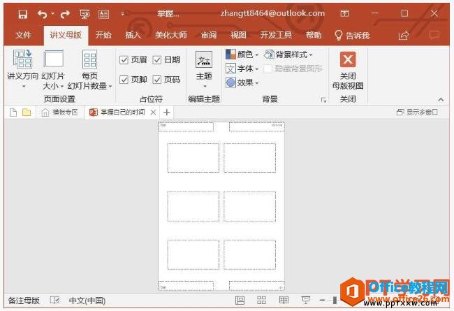
Task: Click 备注母版 status bar text
Action: pos(24,301)
